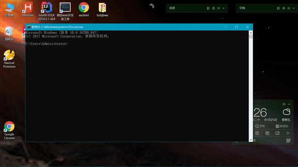Click the large 26 temperature number
The height and width of the screenshot is (167, 298).
[x=260, y=113]
